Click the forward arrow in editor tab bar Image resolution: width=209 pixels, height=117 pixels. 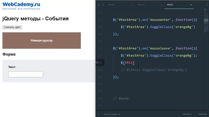point(103,5)
